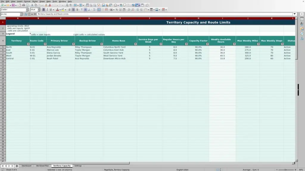Click the zoom in plus button
The image size is (305, 171).
pyautogui.click(x=295, y=170)
